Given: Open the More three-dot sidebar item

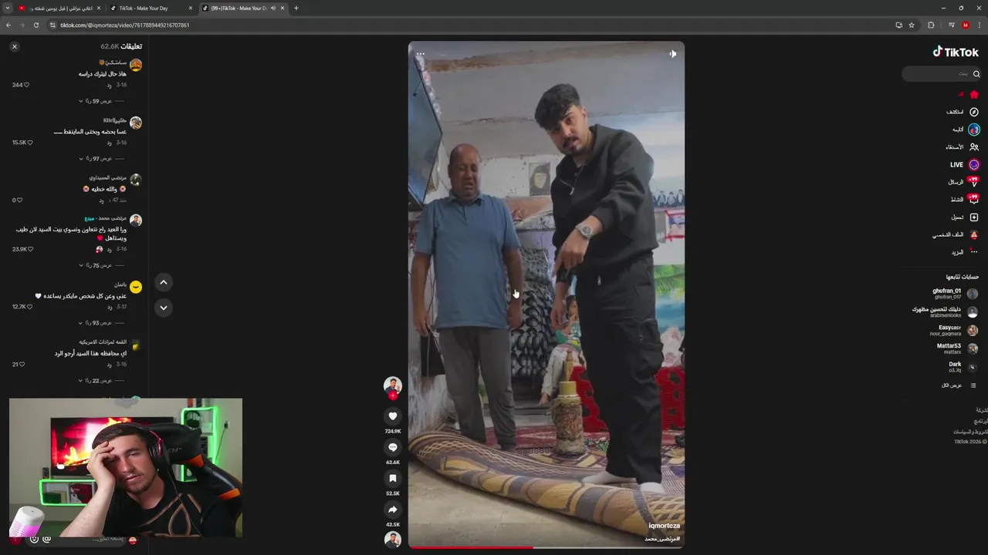Looking at the screenshot, I should 965,252.
